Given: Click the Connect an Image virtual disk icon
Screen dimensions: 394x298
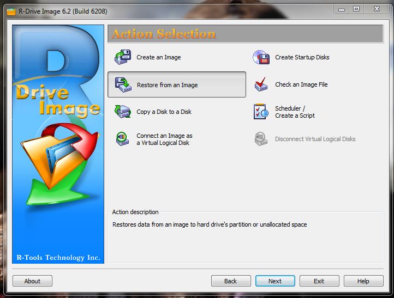Looking at the screenshot, I should pyautogui.click(x=123, y=139).
